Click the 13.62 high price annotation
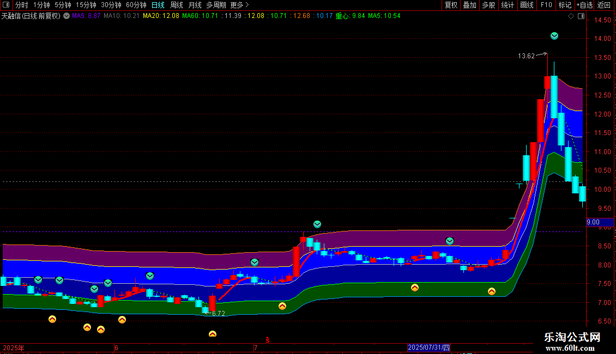The height and width of the screenshot is (354, 616). coord(526,56)
